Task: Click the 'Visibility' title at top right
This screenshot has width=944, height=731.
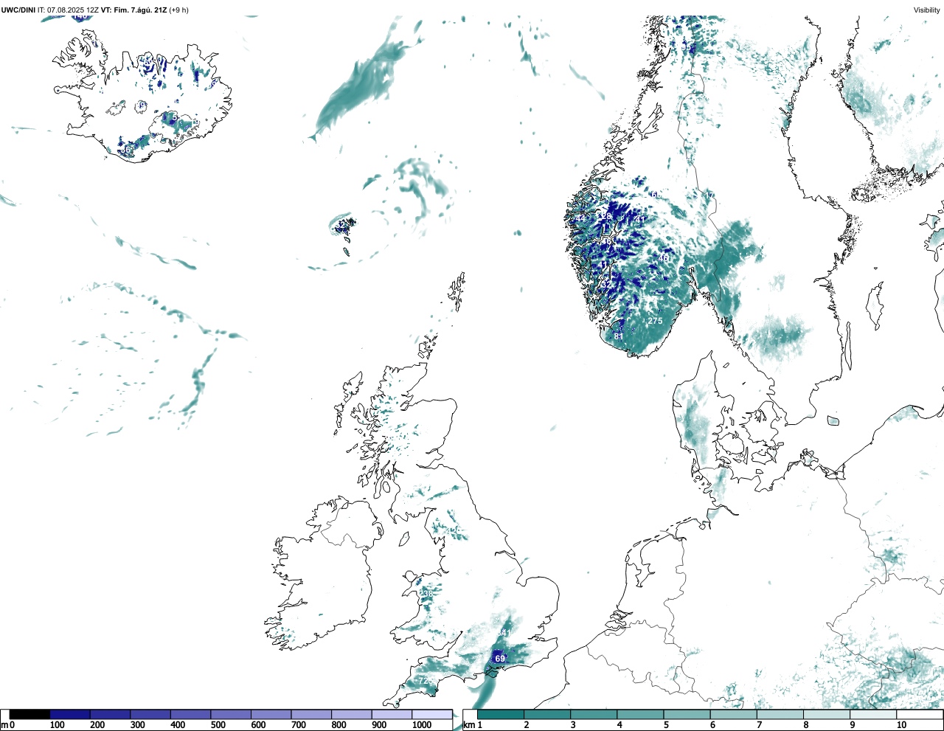Action: click(x=927, y=10)
